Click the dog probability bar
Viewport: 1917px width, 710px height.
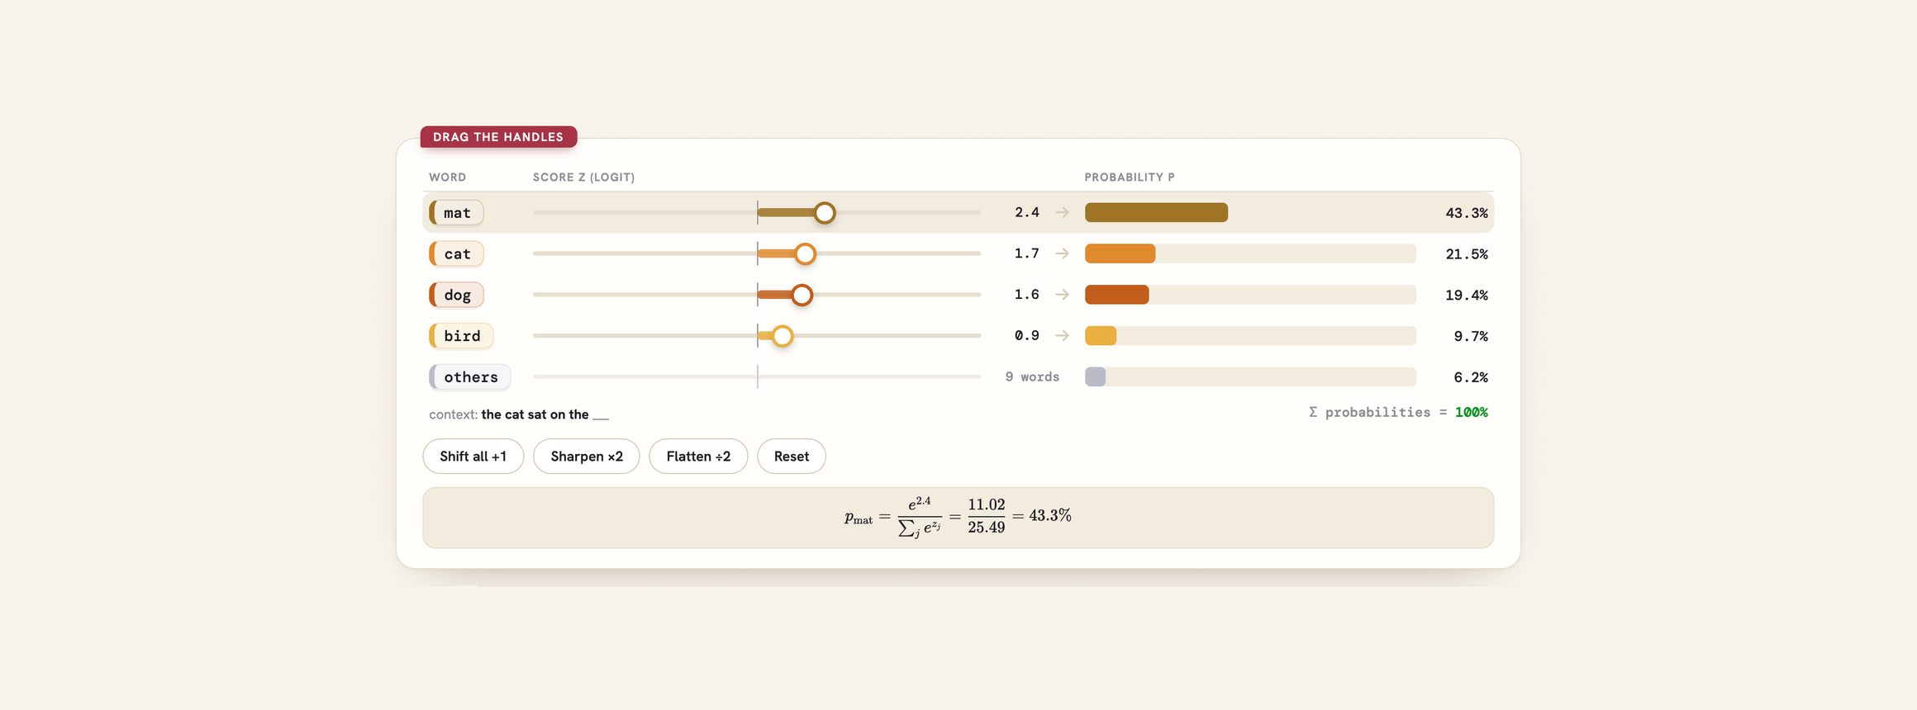pyautogui.click(x=1250, y=295)
